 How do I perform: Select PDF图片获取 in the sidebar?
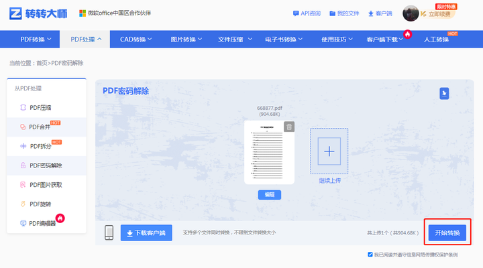point(46,185)
